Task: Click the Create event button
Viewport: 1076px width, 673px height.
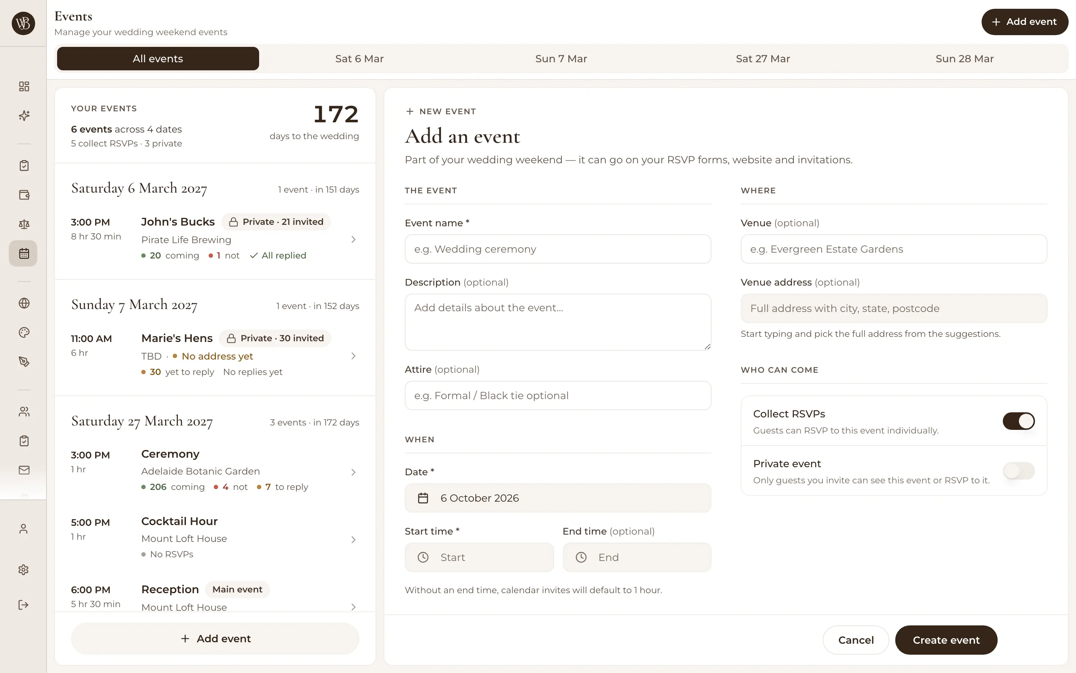Action: click(x=946, y=640)
